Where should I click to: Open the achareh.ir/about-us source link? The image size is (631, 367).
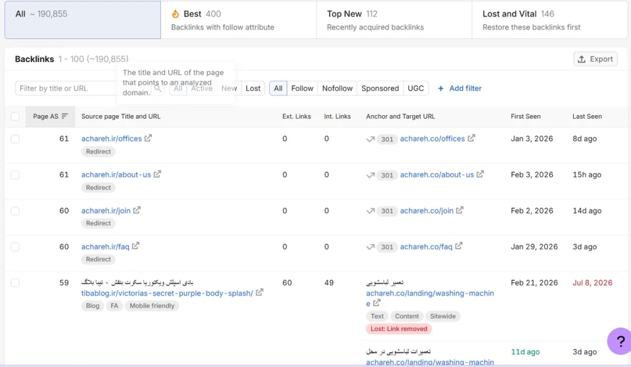coord(116,174)
